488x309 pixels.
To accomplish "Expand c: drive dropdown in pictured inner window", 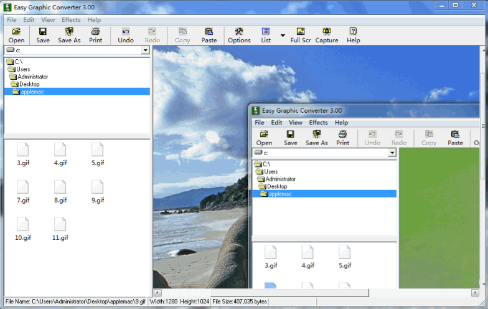I will pos(392,153).
